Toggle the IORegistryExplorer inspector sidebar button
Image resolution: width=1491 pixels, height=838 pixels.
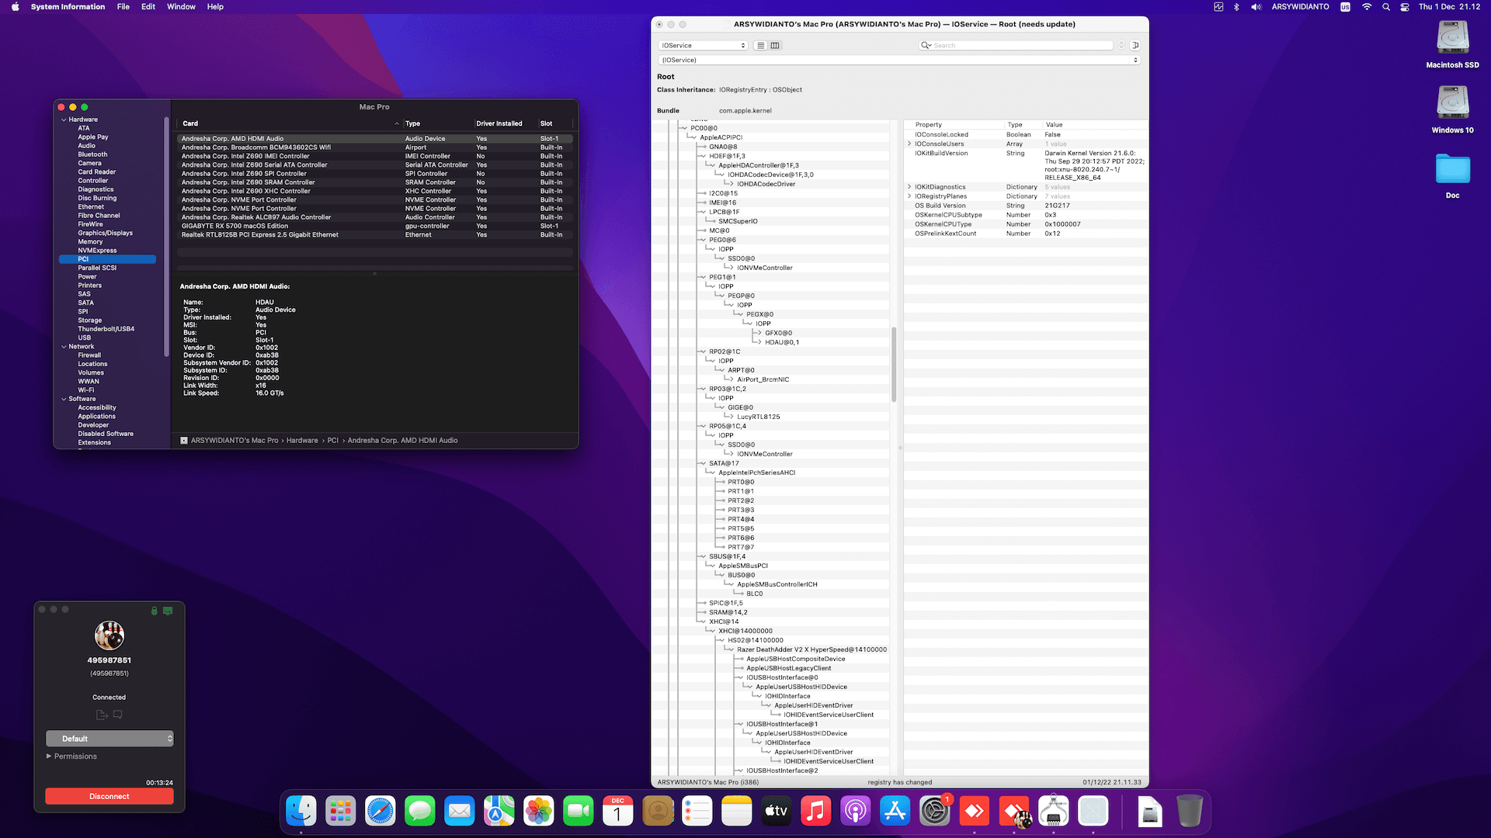click(x=1135, y=46)
